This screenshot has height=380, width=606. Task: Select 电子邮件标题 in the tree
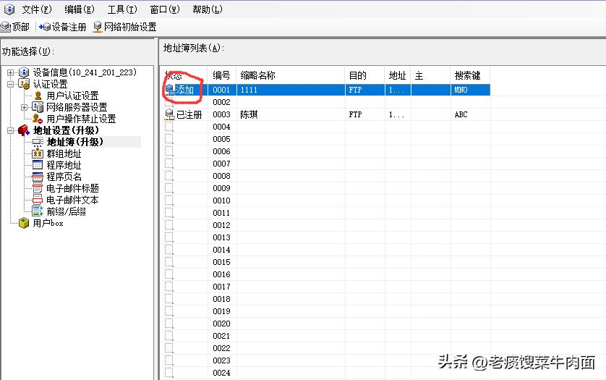pos(72,188)
